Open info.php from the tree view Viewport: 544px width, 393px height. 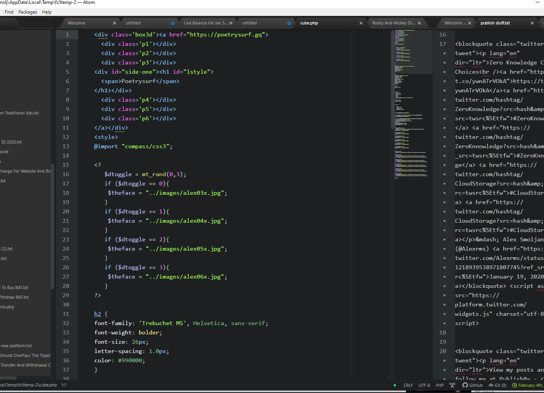tap(7, 307)
